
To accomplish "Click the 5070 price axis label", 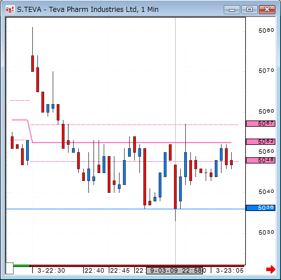I will tap(266, 71).
